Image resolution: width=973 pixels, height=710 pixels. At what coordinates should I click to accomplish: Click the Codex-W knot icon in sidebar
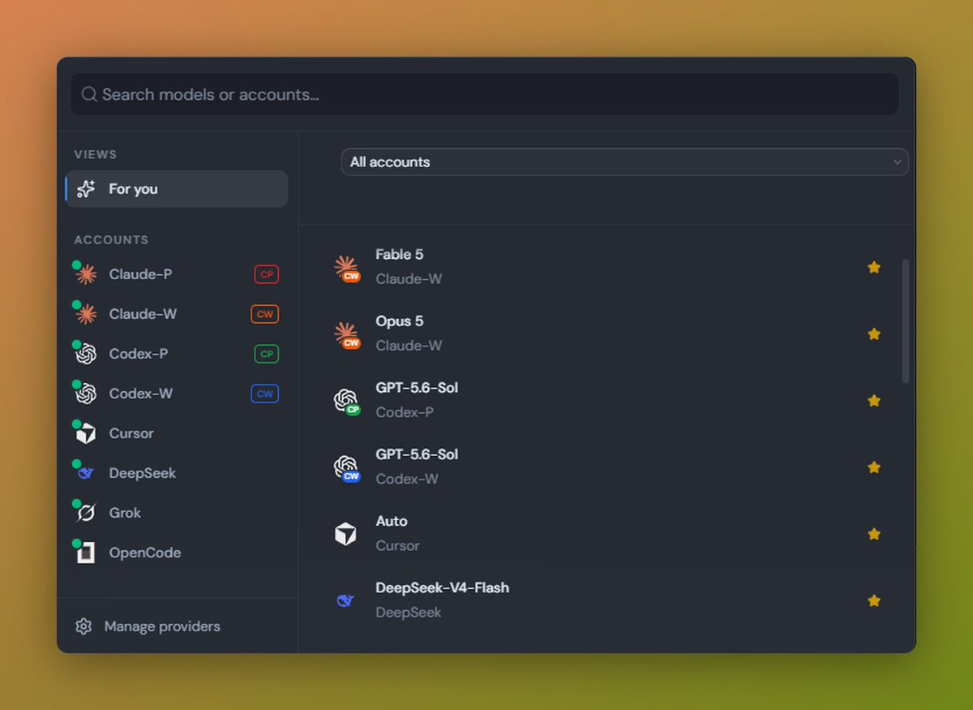coord(86,394)
